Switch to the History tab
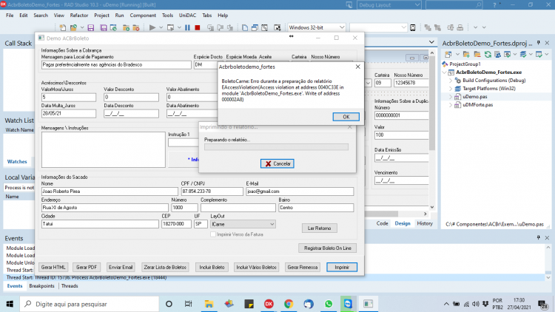 click(x=425, y=223)
